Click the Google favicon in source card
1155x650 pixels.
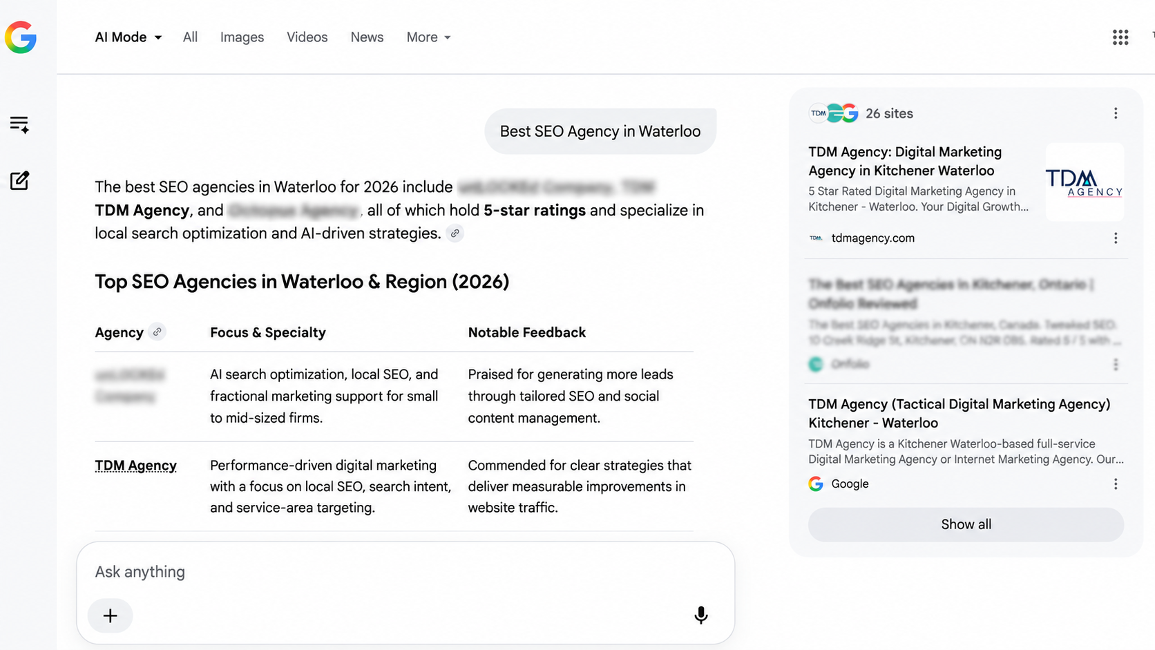coord(816,484)
